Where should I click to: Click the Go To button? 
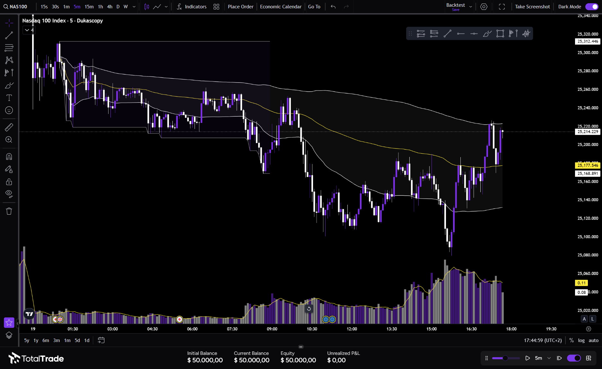click(x=314, y=6)
